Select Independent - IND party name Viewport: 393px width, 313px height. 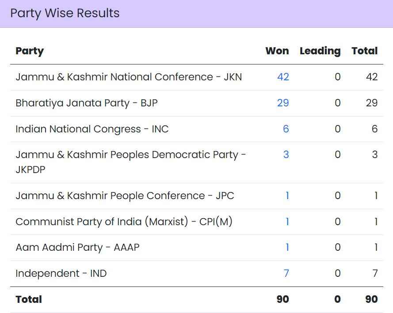[x=61, y=273]
